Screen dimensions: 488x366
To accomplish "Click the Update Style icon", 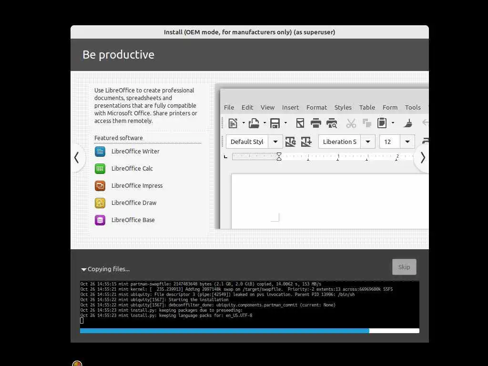I will pos(290,142).
